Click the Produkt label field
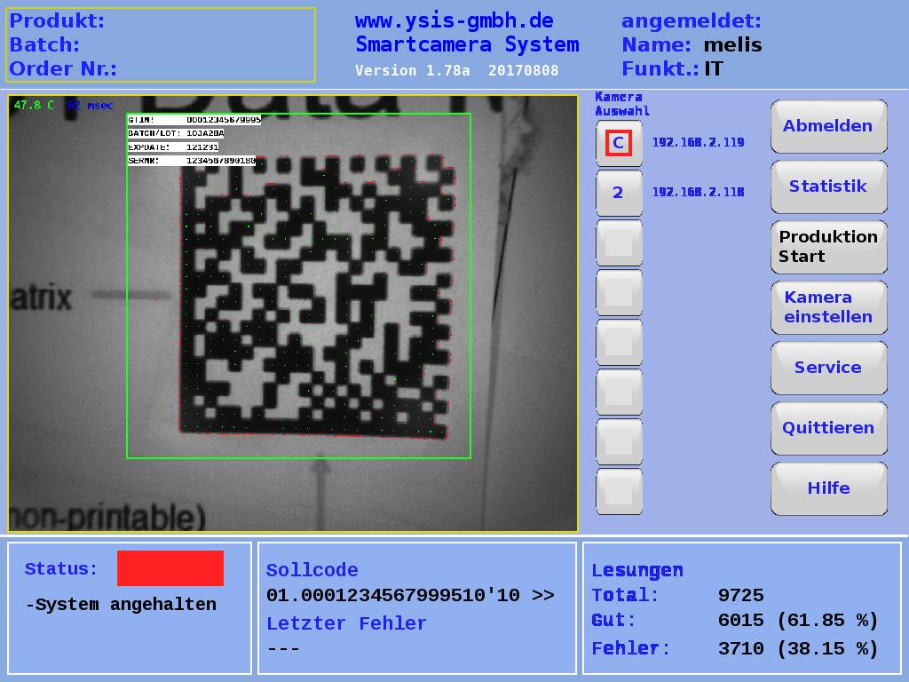 point(57,21)
